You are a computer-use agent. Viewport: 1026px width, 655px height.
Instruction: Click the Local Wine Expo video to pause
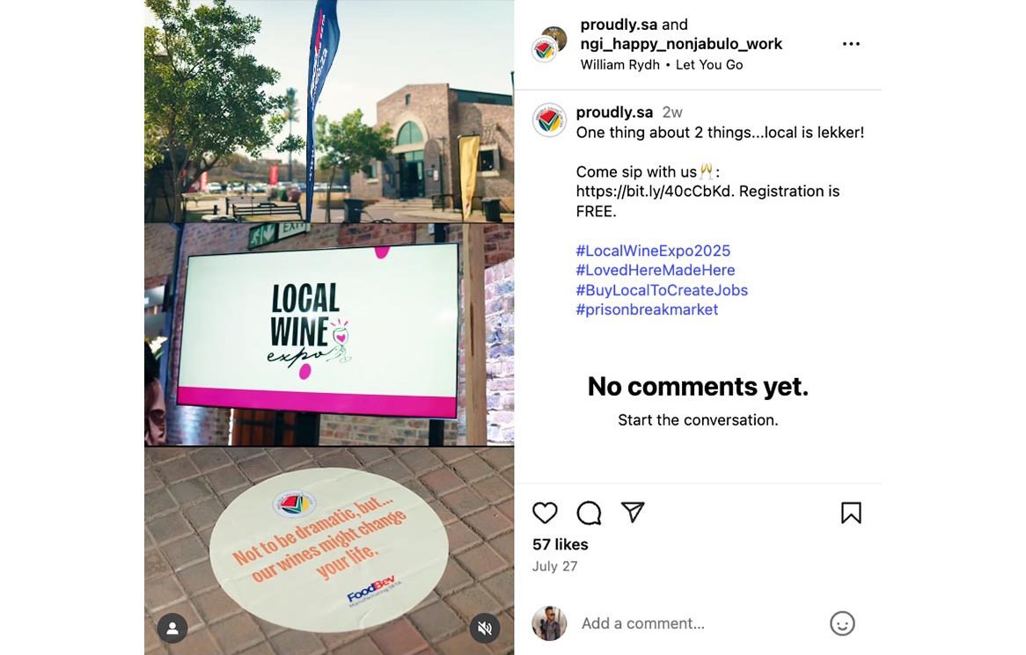(x=329, y=327)
